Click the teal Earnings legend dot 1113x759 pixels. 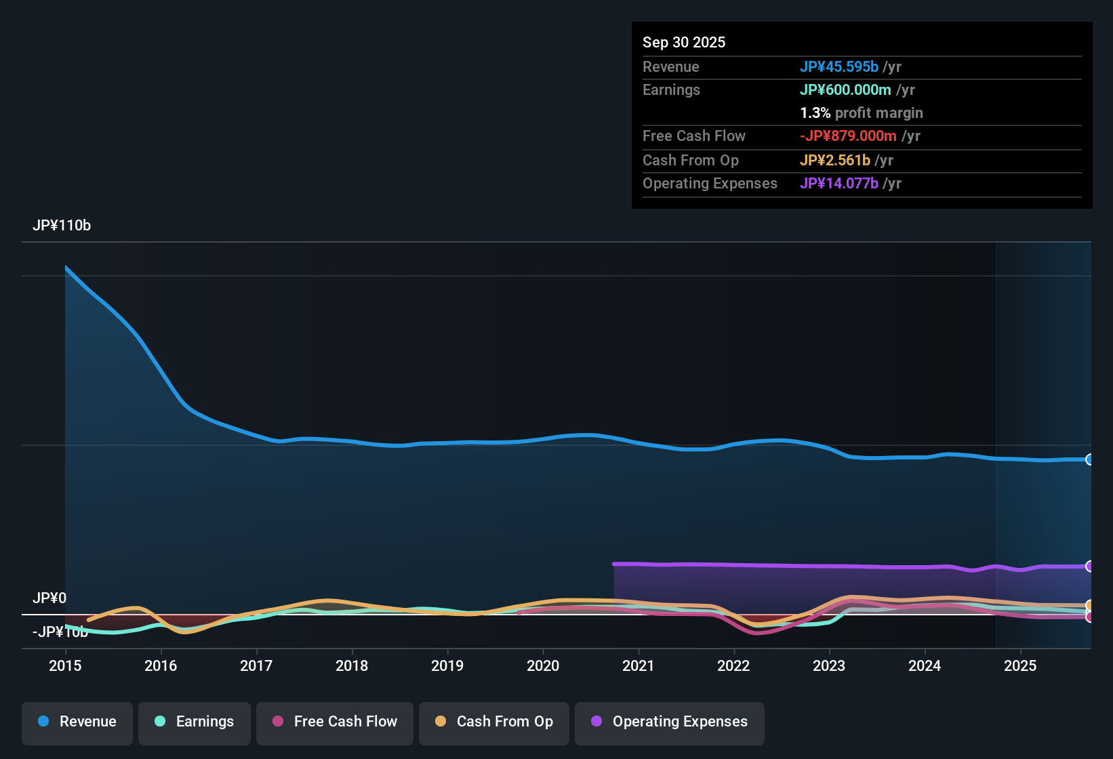point(161,722)
